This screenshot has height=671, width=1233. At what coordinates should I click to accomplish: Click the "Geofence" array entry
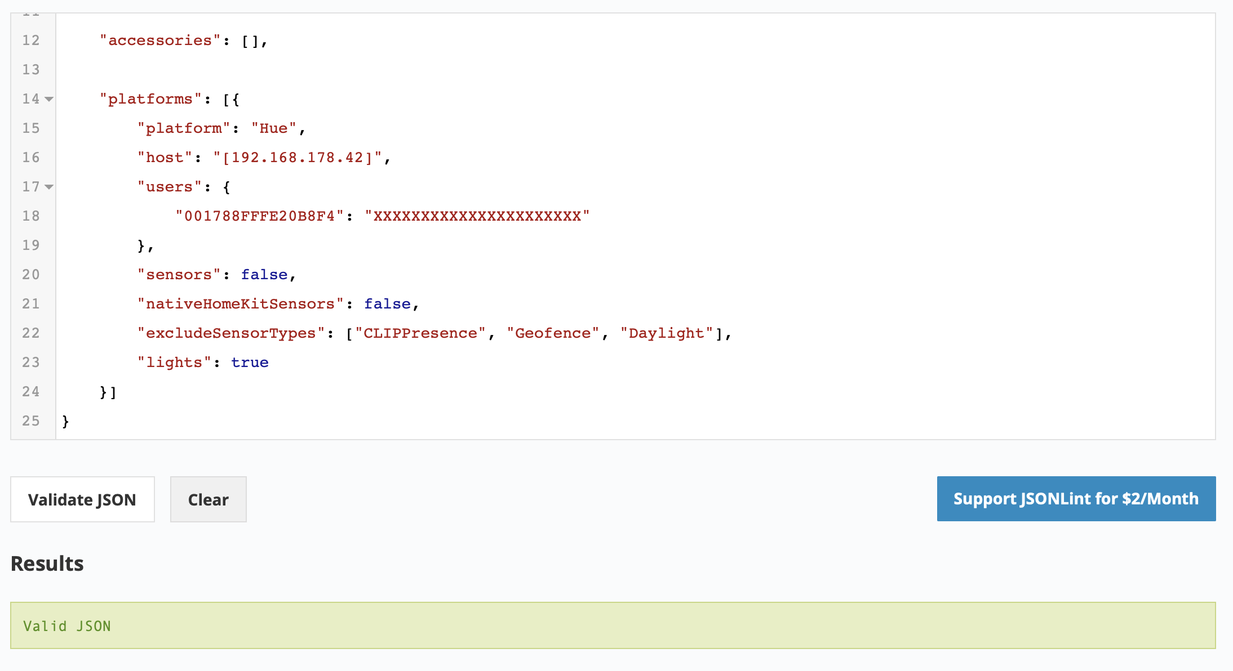click(552, 333)
